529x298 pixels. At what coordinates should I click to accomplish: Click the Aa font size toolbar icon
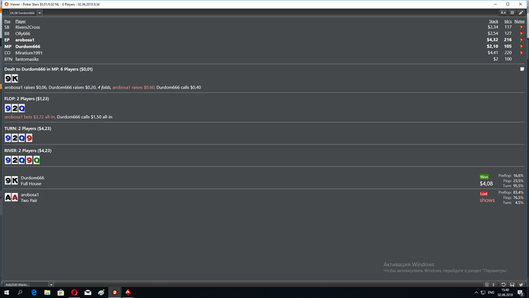pos(503,13)
